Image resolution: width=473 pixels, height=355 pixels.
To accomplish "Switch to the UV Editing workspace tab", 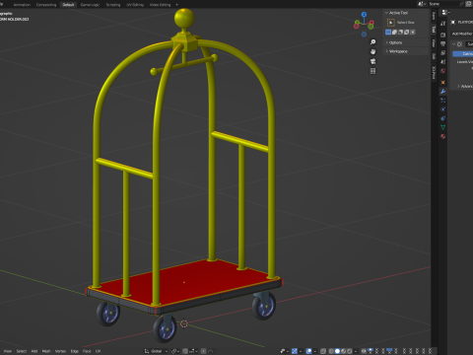I will 135,5.
